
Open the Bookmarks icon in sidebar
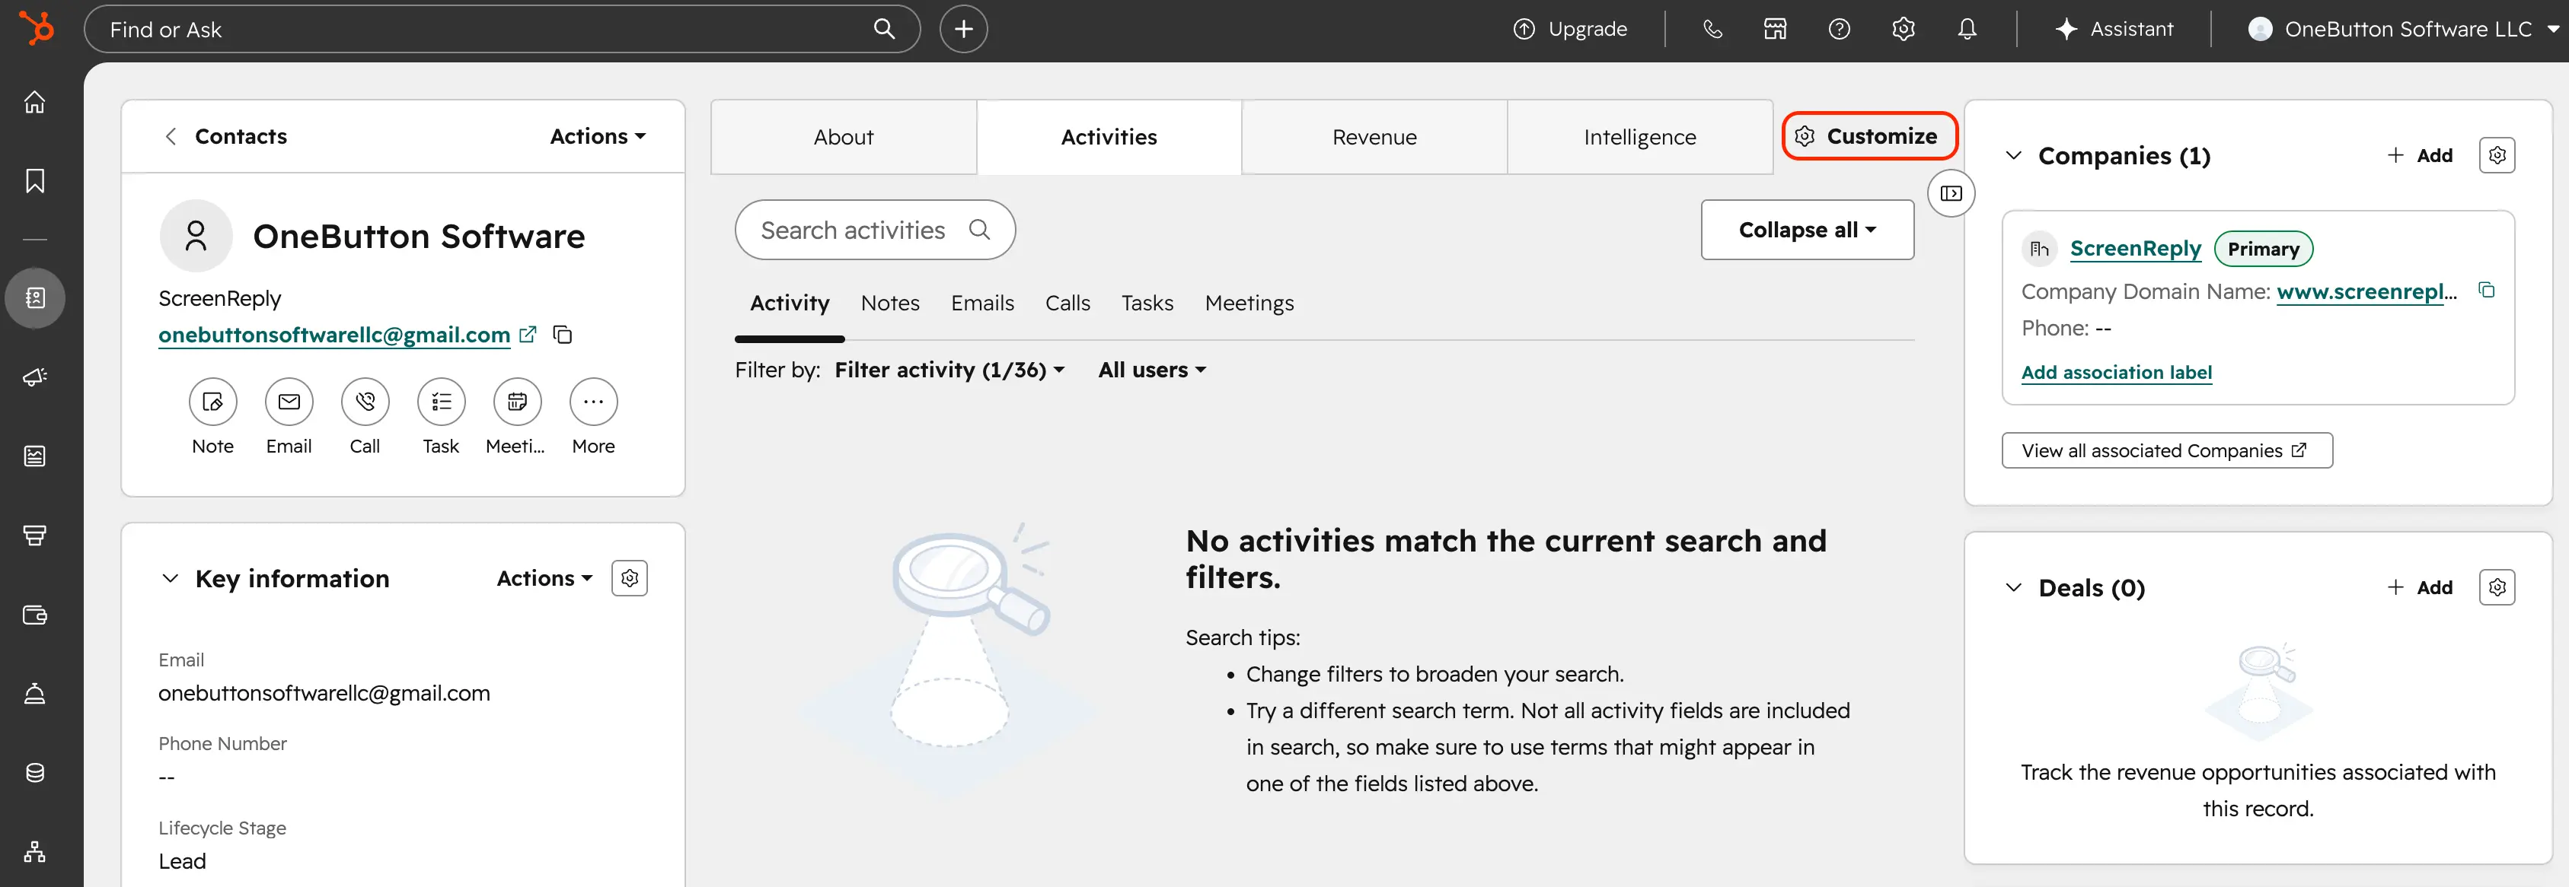[x=35, y=180]
